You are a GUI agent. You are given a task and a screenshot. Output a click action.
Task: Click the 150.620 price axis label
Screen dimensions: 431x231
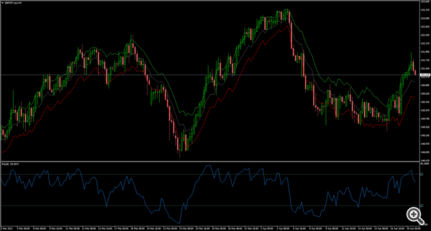(x=425, y=94)
